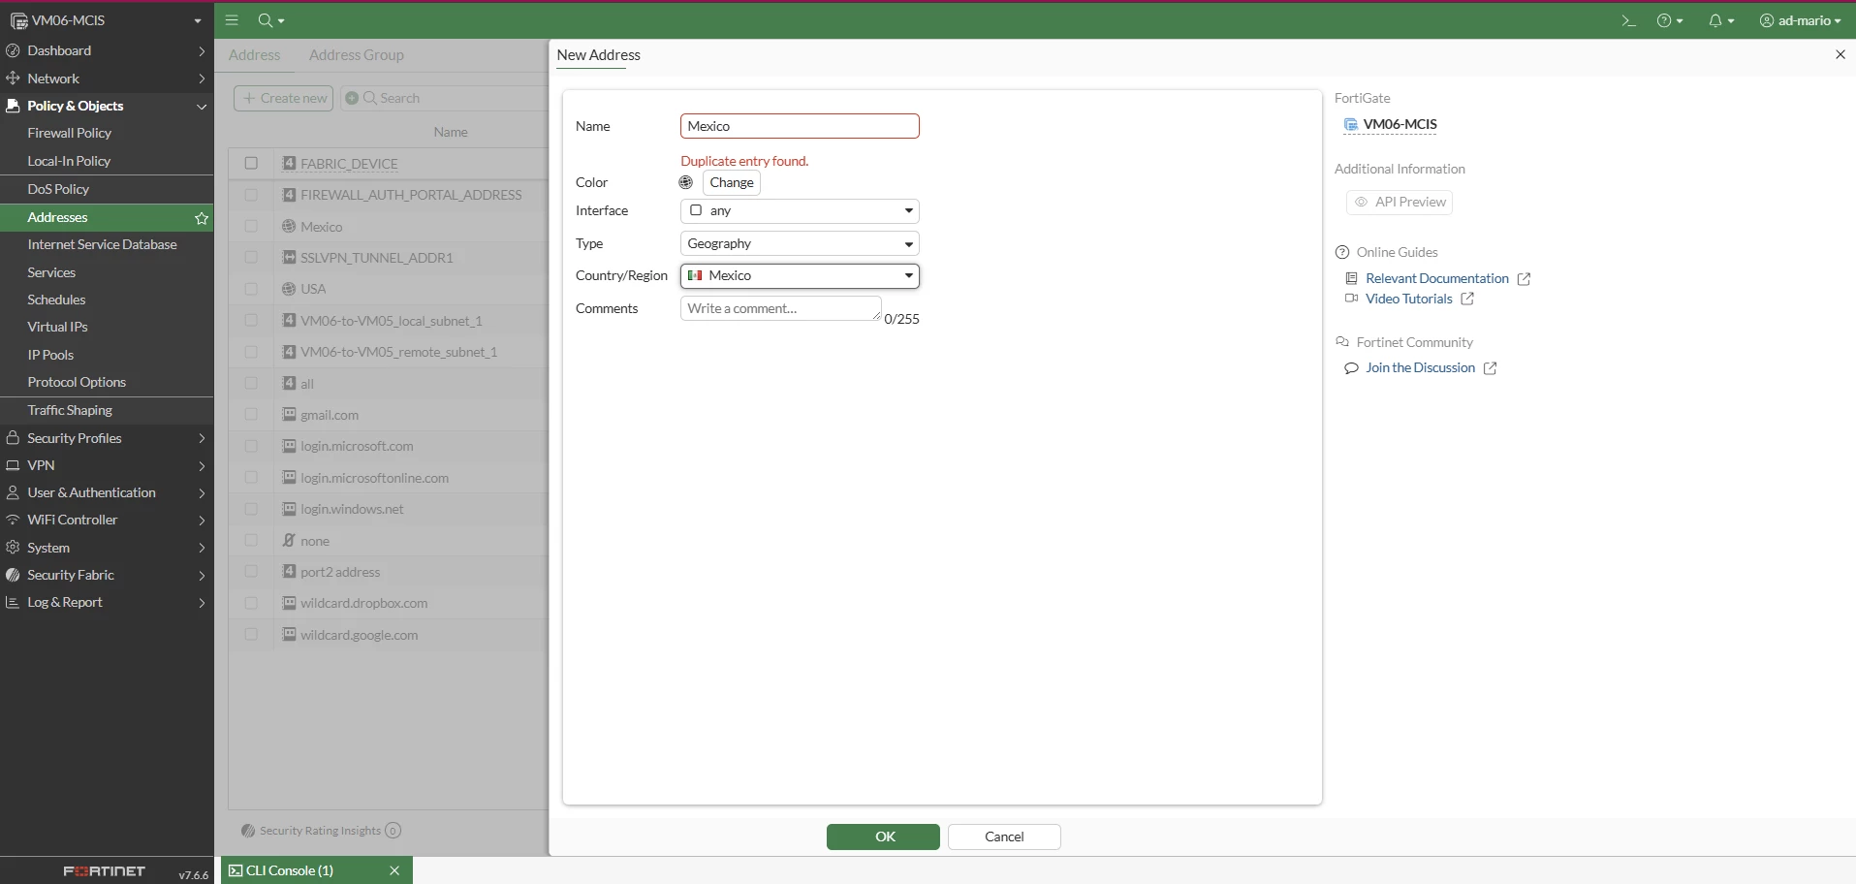Click the Security Rating Insights icon

(248, 831)
